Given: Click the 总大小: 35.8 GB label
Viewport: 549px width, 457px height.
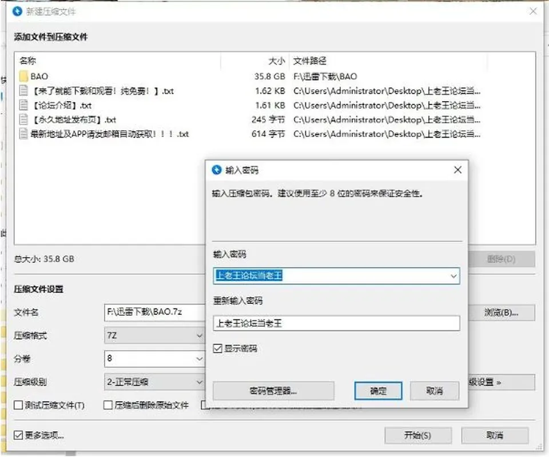Looking at the screenshot, I should [44, 259].
